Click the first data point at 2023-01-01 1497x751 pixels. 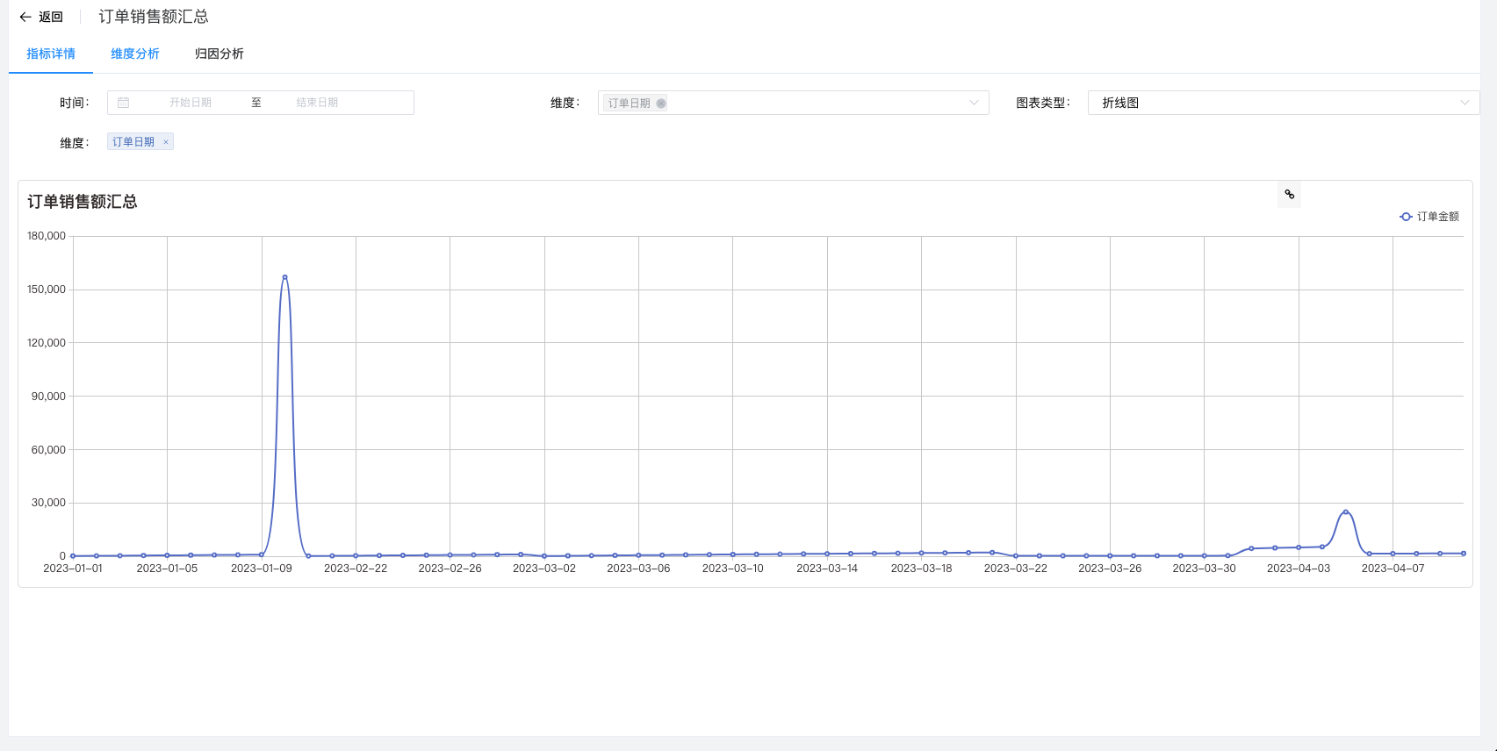[x=73, y=555]
